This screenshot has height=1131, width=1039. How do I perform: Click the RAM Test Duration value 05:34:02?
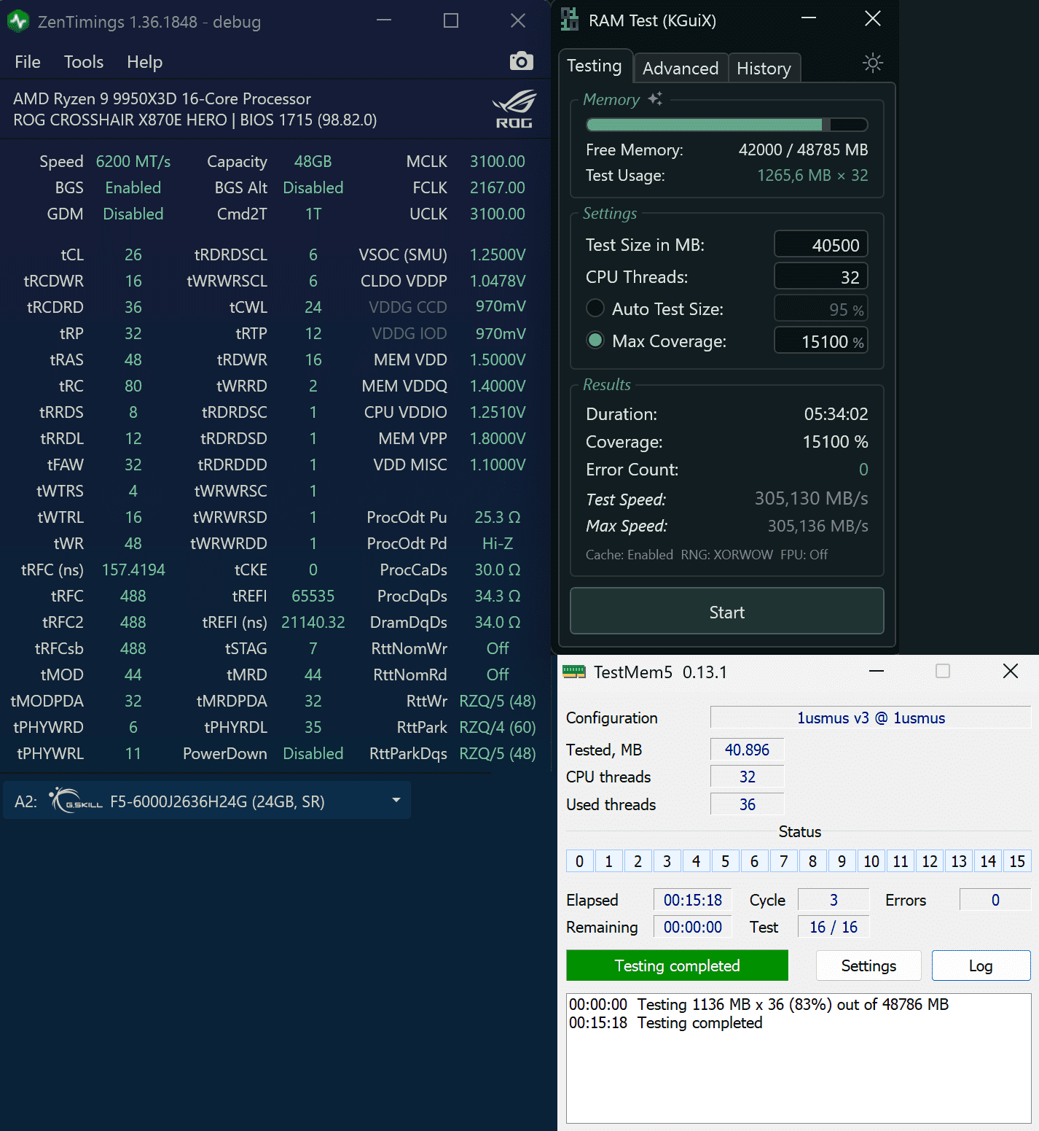pyautogui.click(x=836, y=413)
